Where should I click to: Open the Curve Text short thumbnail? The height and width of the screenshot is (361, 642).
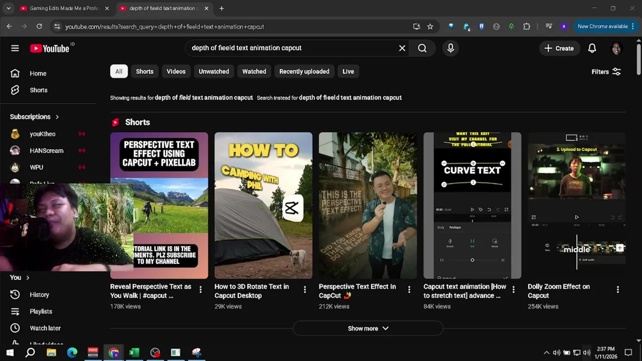pos(472,206)
